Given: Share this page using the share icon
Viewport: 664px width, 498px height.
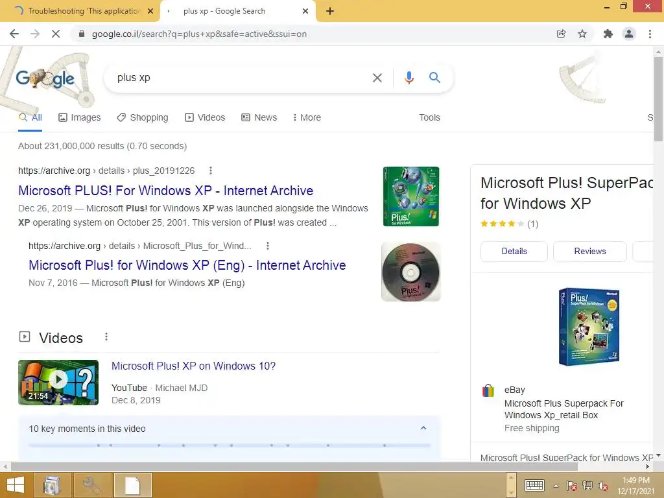Looking at the screenshot, I should pos(561,34).
